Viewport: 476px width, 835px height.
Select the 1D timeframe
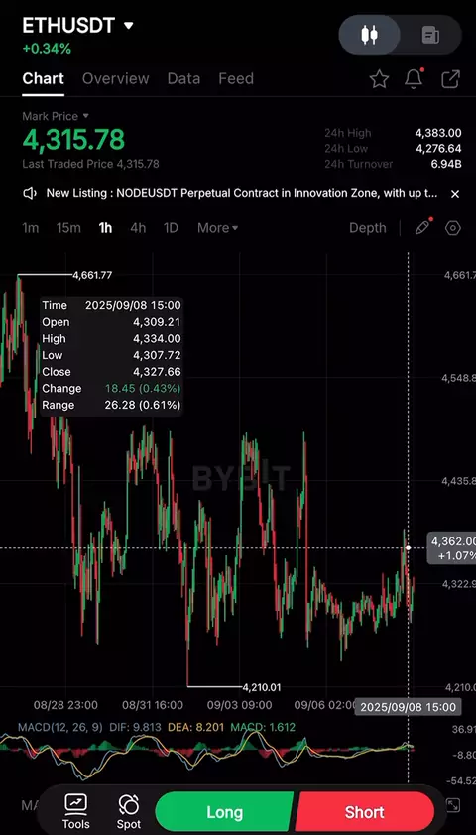[x=171, y=228]
